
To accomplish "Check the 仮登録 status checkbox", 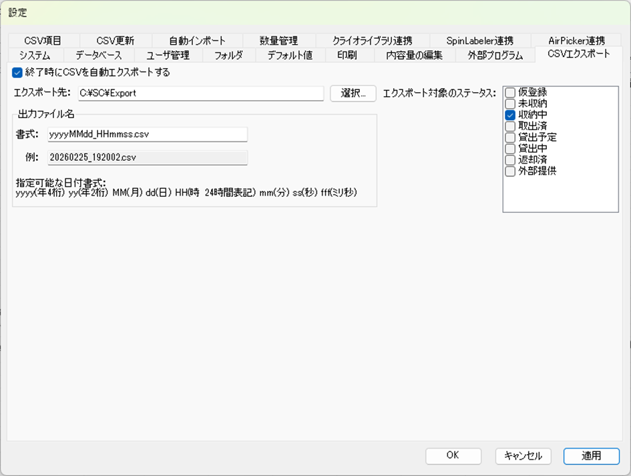I will coord(510,92).
